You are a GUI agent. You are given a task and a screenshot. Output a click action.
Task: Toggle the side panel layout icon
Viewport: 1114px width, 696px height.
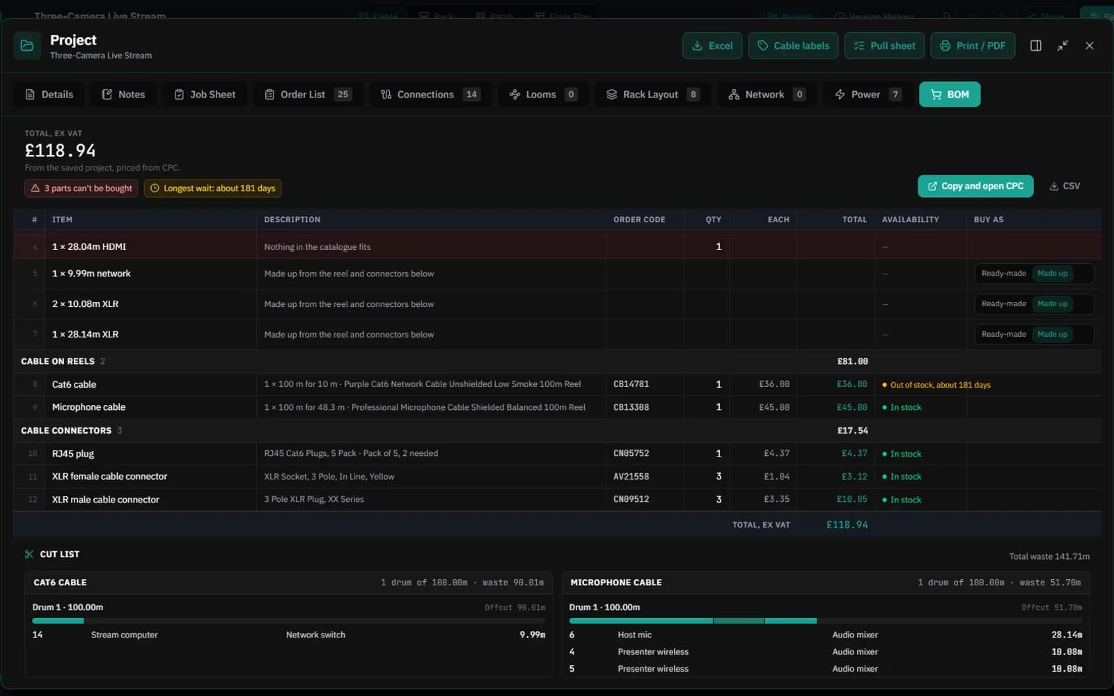click(1036, 46)
